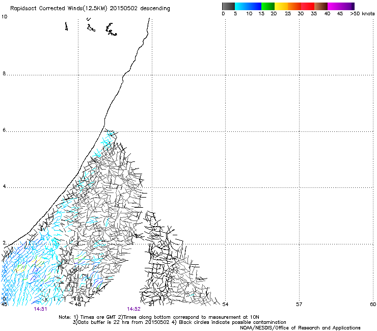Click the longitude 54 axis label
Screen dimensions: 377x331
tap(225, 305)
